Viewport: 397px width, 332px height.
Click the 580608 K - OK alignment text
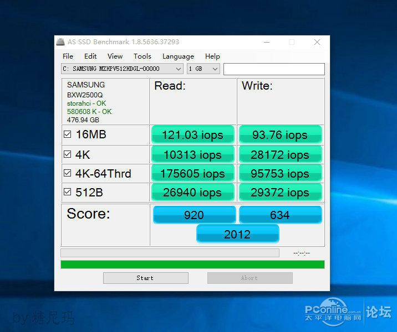pos(89,112)
